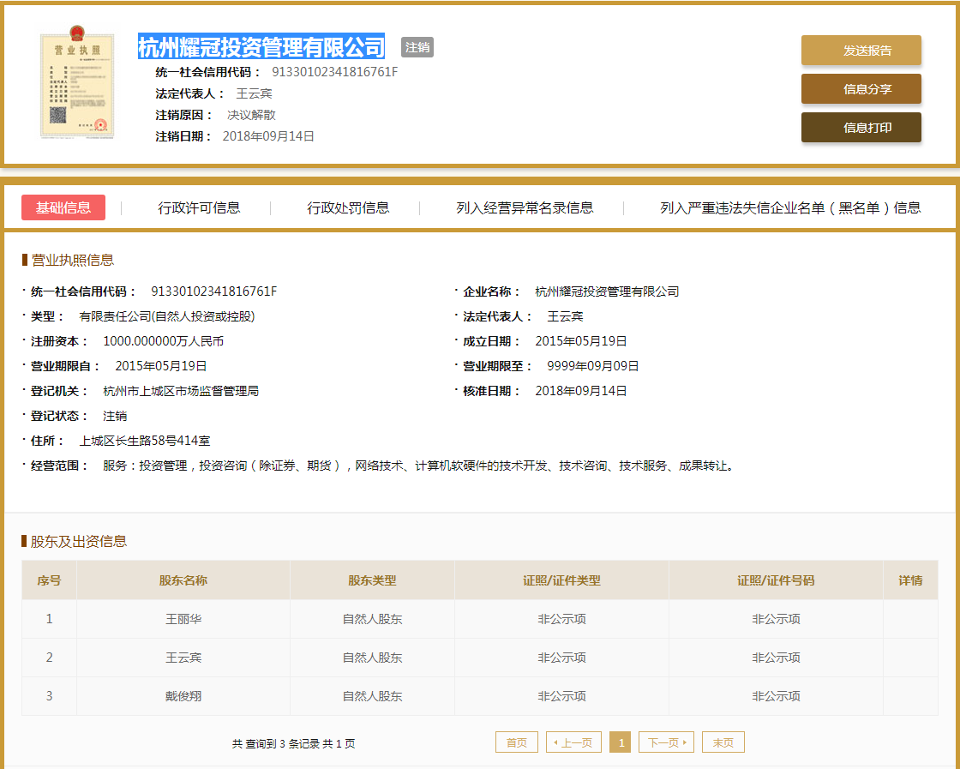
Task: Open the 黑名单 serious violations tab
Action: [790, 207]
